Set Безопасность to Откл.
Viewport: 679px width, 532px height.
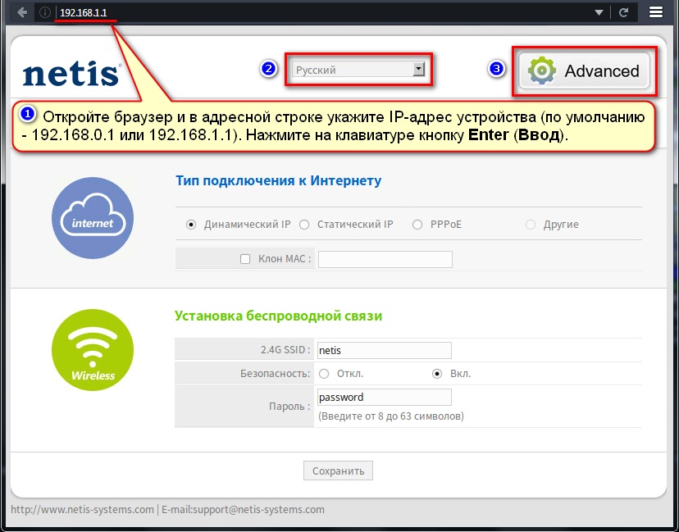point(324,374)
